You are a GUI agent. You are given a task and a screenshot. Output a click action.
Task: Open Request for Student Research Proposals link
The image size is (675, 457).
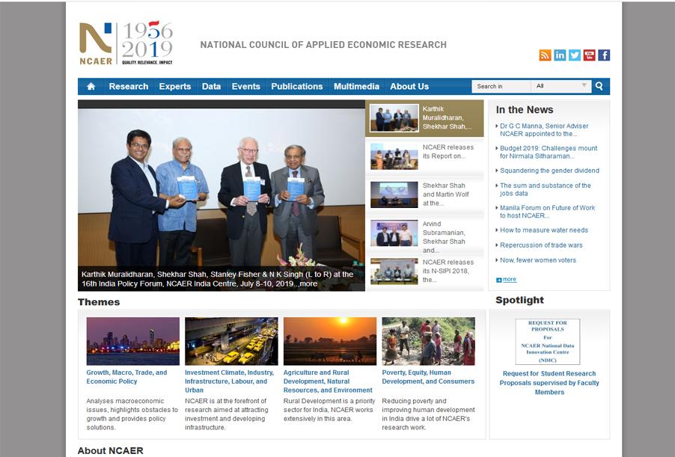click(549, 383)
